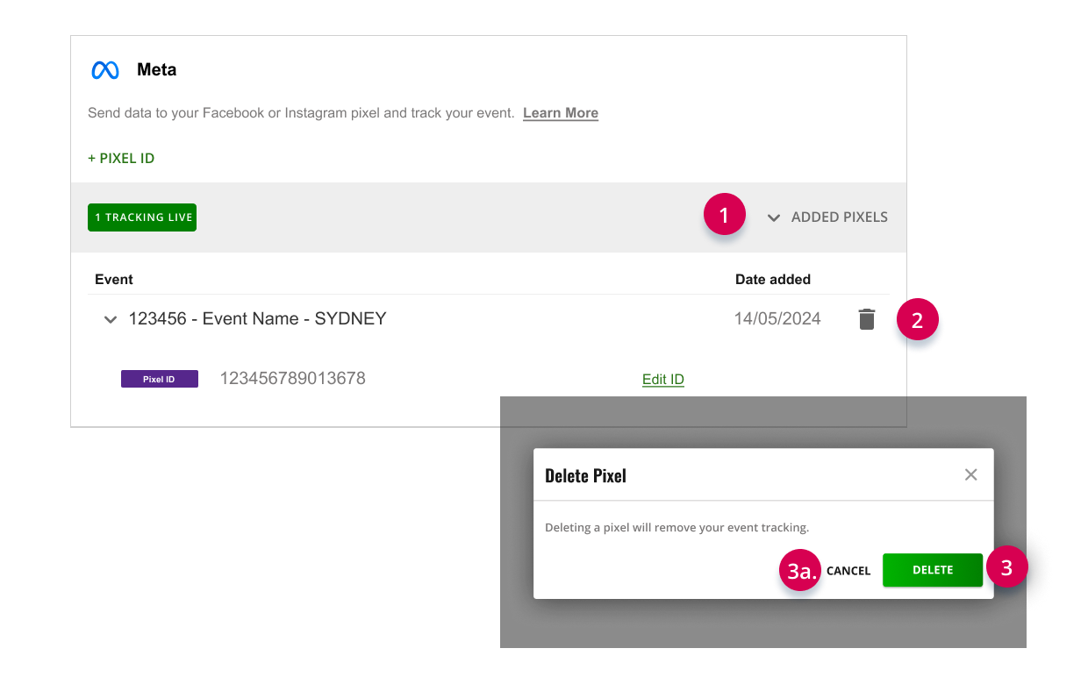Click the Date added column header
Screen dimensions: 1088x684
pos(773,280)
